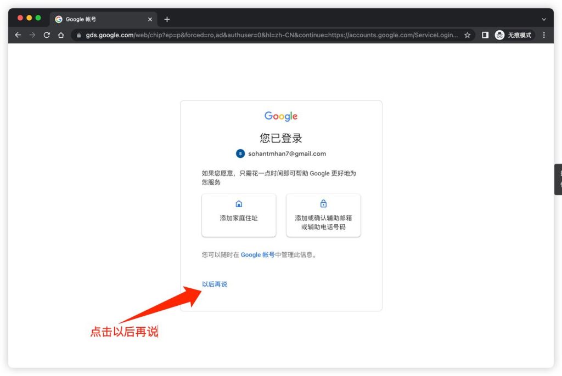This screenshot has width=562, height=376.
Task: Reload the page with refresh icon
Action: coord(47,35)
